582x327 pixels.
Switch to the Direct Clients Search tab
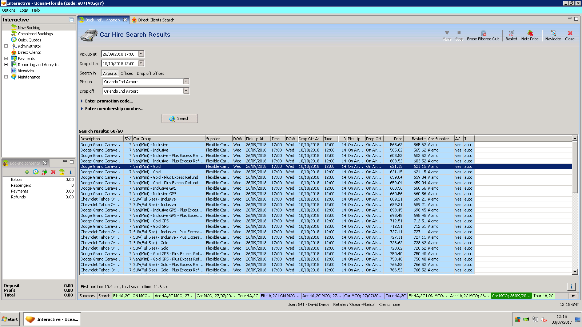(156, 20)
